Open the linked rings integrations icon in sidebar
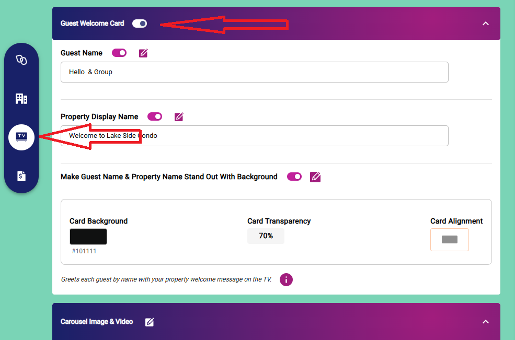This screenshot has height=340, width=515. (x=21, y=60)
